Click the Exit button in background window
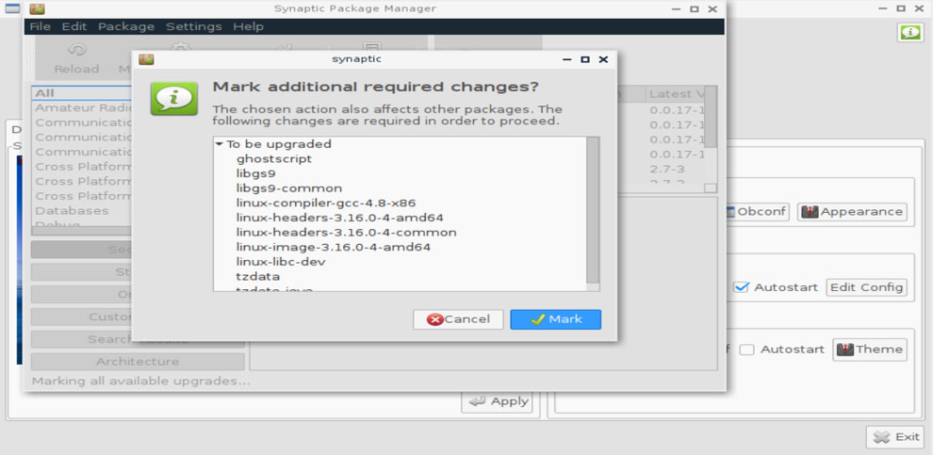 (895, 437)
